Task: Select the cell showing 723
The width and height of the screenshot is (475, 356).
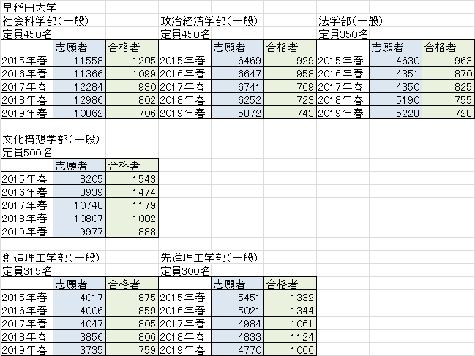Action: click(x=291, y=100)
